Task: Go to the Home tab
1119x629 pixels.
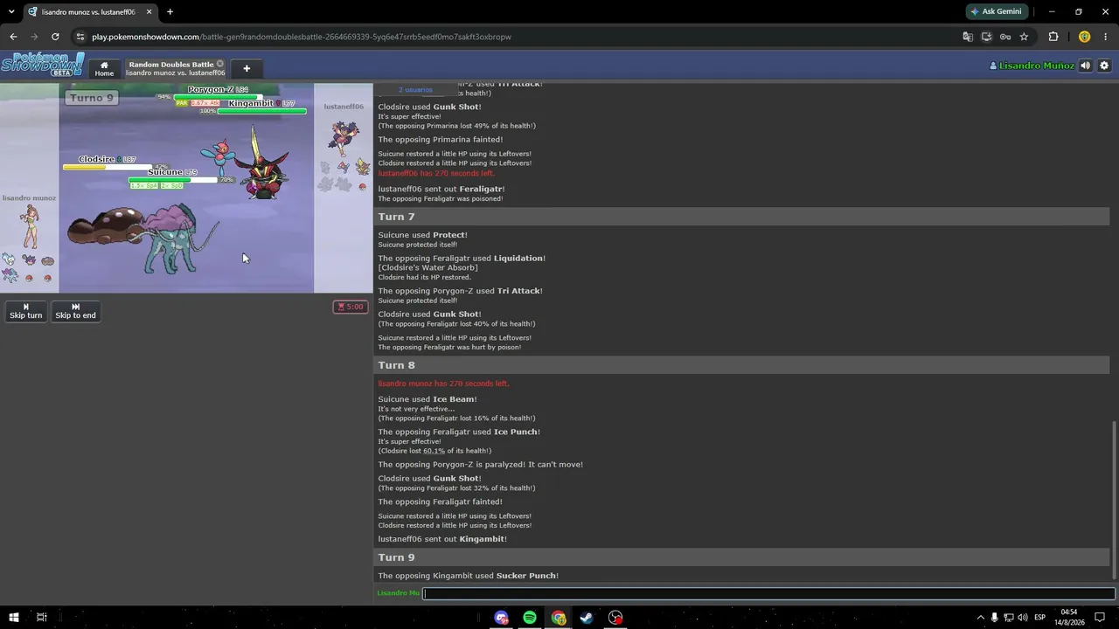Action: (104, 68)
